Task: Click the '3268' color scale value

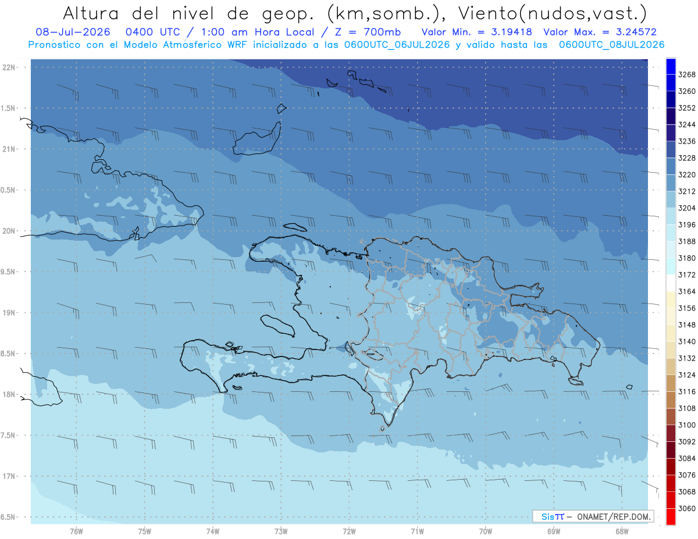Action: tap(687, 74)
